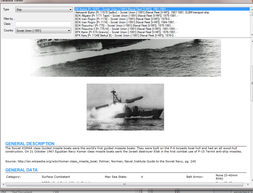Select BDK Ropucha II [Pr.775/III] entry
The width and height of the screenshot is (253, 193).
point(162,29)
